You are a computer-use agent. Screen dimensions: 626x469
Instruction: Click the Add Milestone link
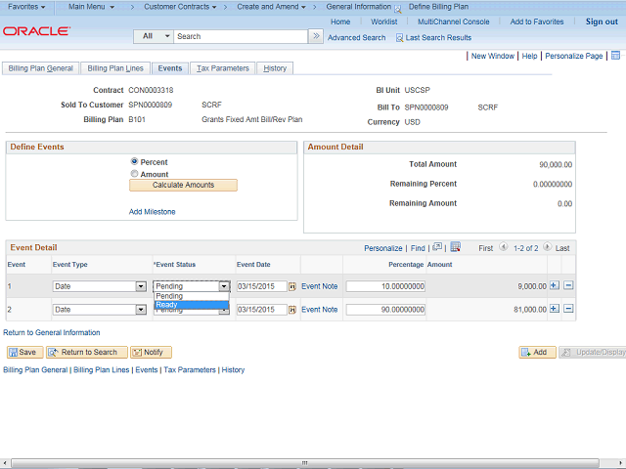153,211
